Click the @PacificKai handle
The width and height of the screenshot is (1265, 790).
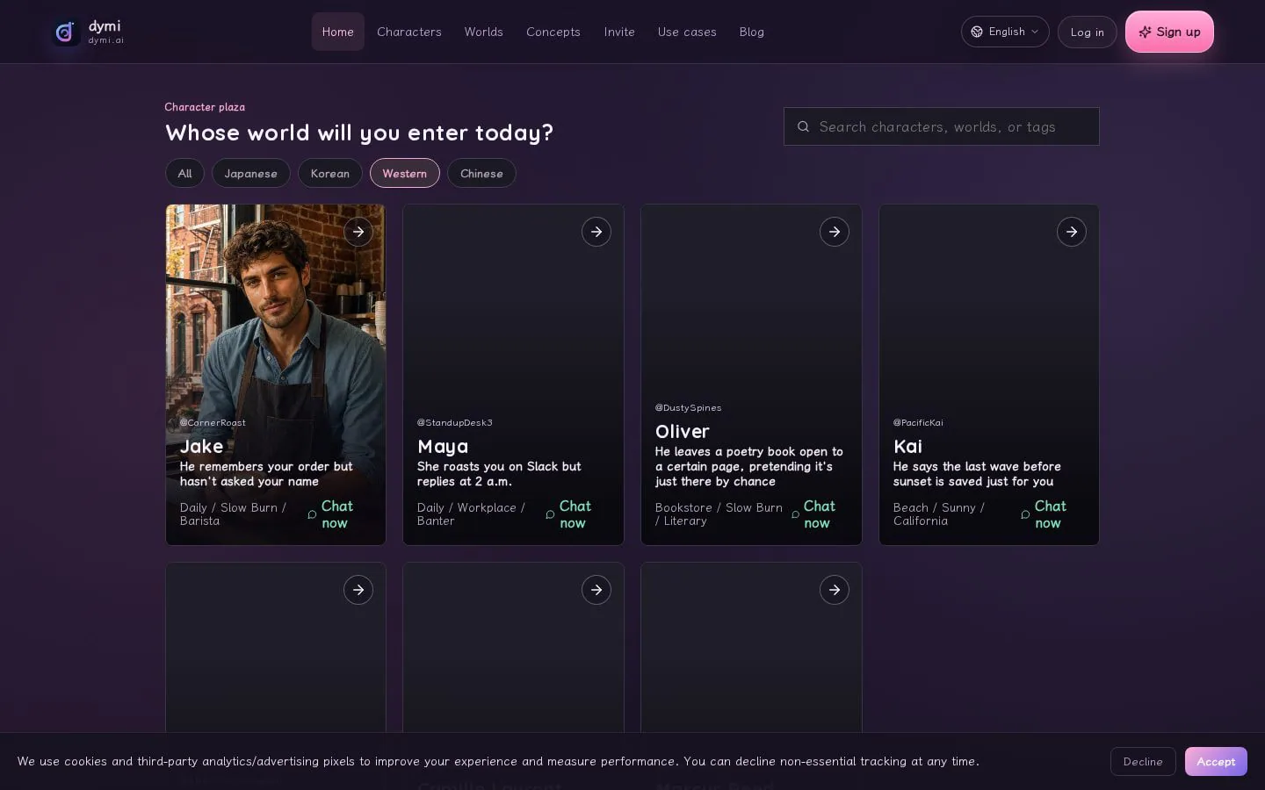[x=918, y=422]
